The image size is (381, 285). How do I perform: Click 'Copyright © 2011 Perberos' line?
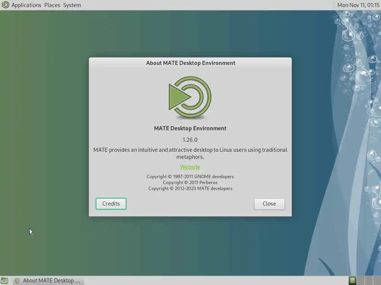point(190,183)
